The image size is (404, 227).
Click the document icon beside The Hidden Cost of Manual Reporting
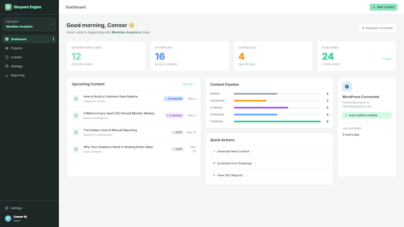[x=76, y=132]
